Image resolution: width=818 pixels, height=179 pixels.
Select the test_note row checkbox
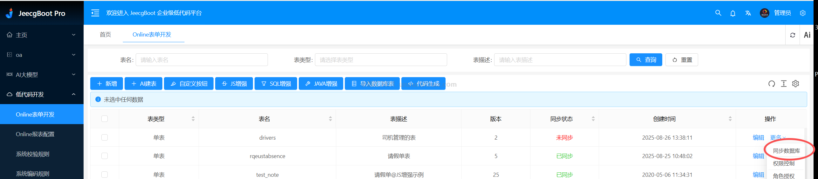(x=105, y=175)
